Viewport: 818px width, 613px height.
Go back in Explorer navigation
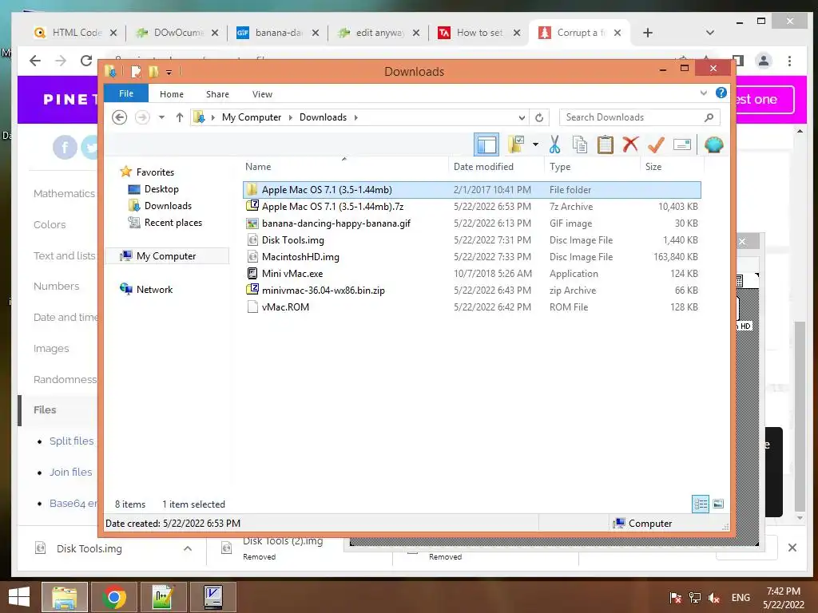(x=120, y=117)
